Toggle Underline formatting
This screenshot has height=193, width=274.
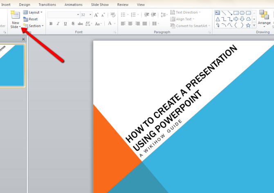[65, 24]
